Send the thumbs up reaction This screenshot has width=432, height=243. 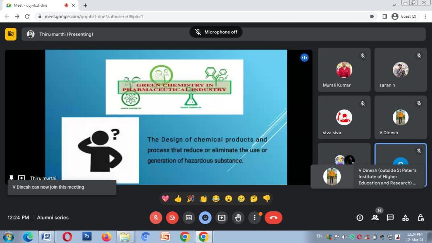(x=178, y=199)
